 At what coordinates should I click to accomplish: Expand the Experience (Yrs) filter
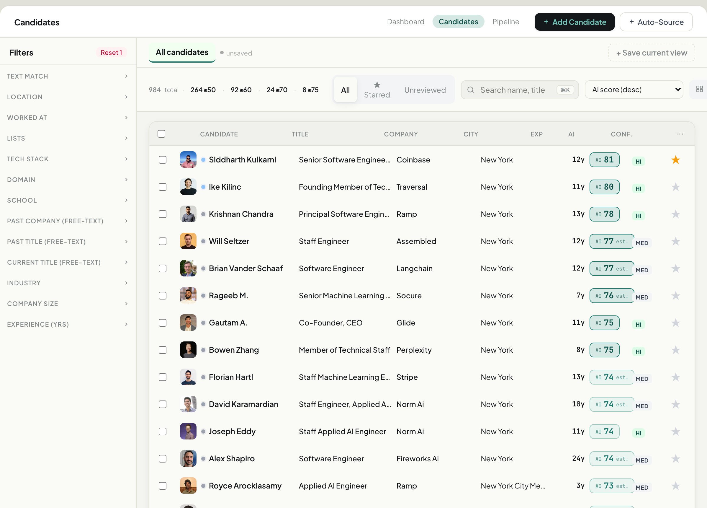(68, 324)
